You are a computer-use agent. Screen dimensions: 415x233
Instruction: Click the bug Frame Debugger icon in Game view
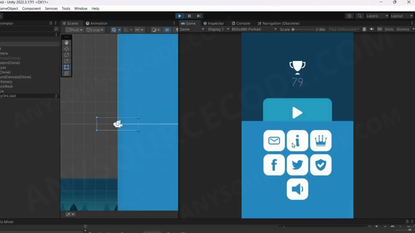click(364, 29)
